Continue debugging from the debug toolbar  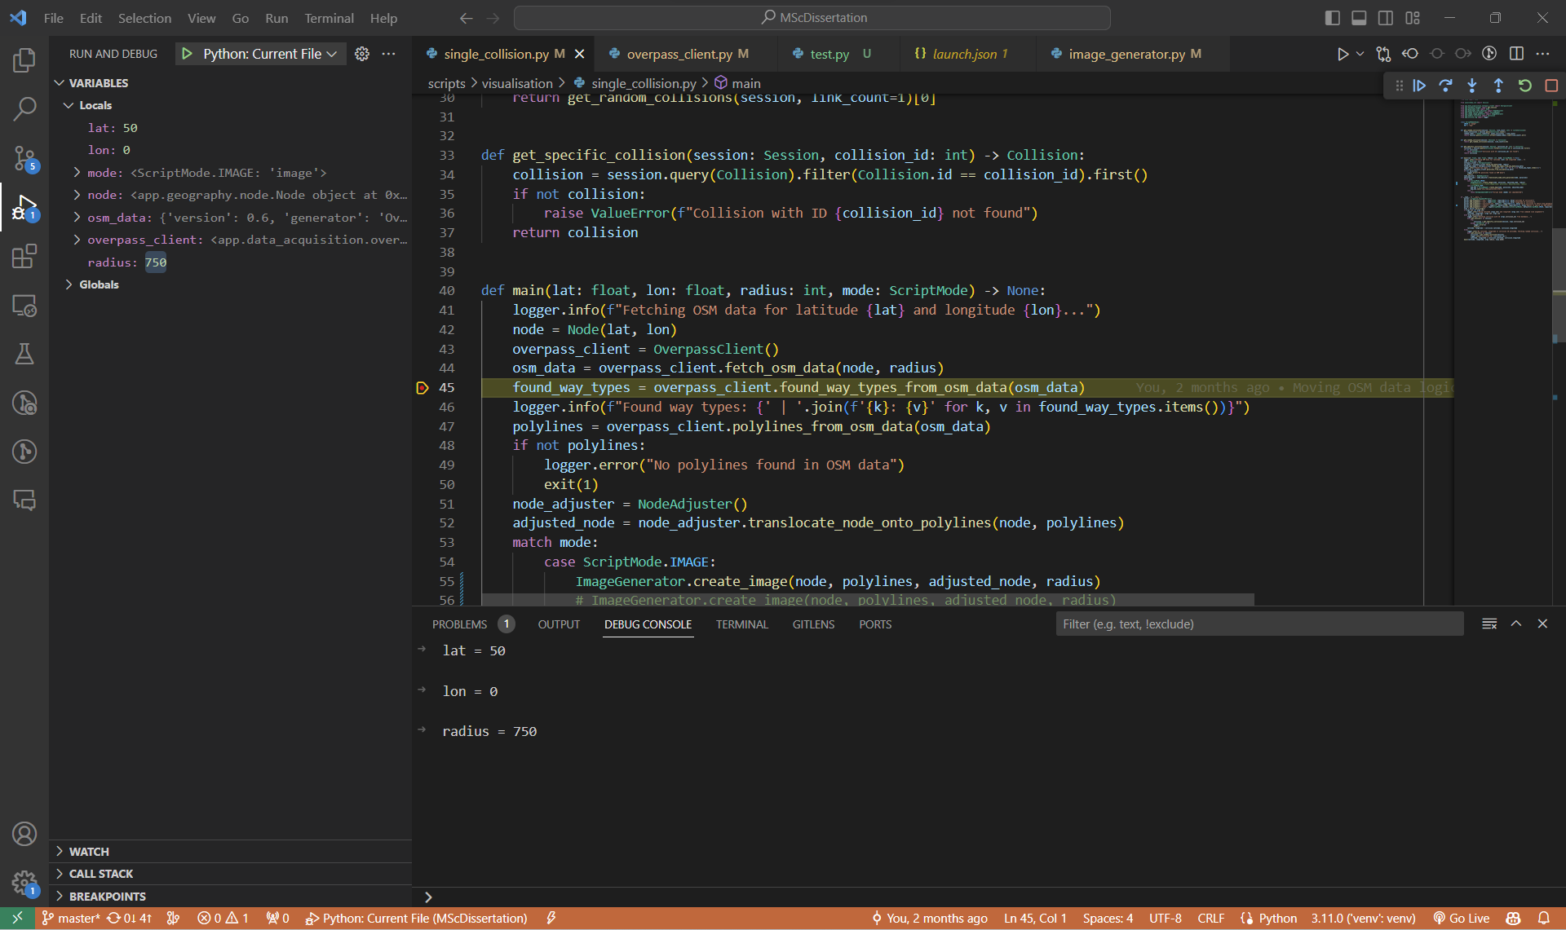[x=1419, y=85]
